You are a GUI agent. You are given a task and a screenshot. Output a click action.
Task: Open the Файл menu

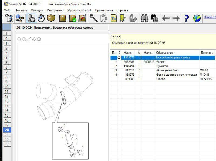(8, 10)
